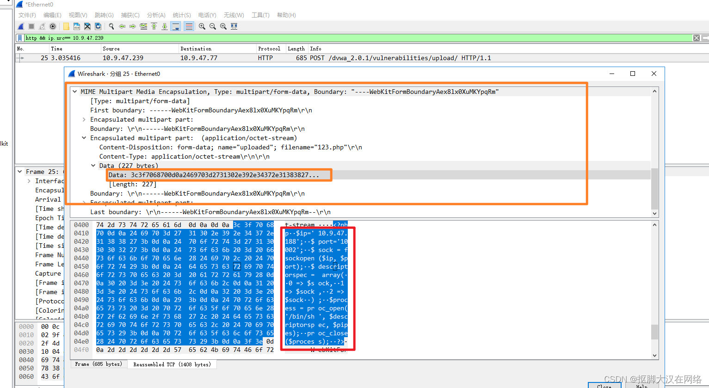Viewport: 709px width, 388px height.
Task: Open the 编辑(E) menu
Action: 52,15
